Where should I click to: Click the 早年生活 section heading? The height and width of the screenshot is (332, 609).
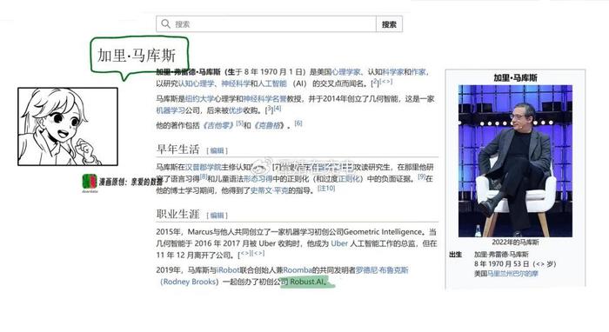pos(177,149)
